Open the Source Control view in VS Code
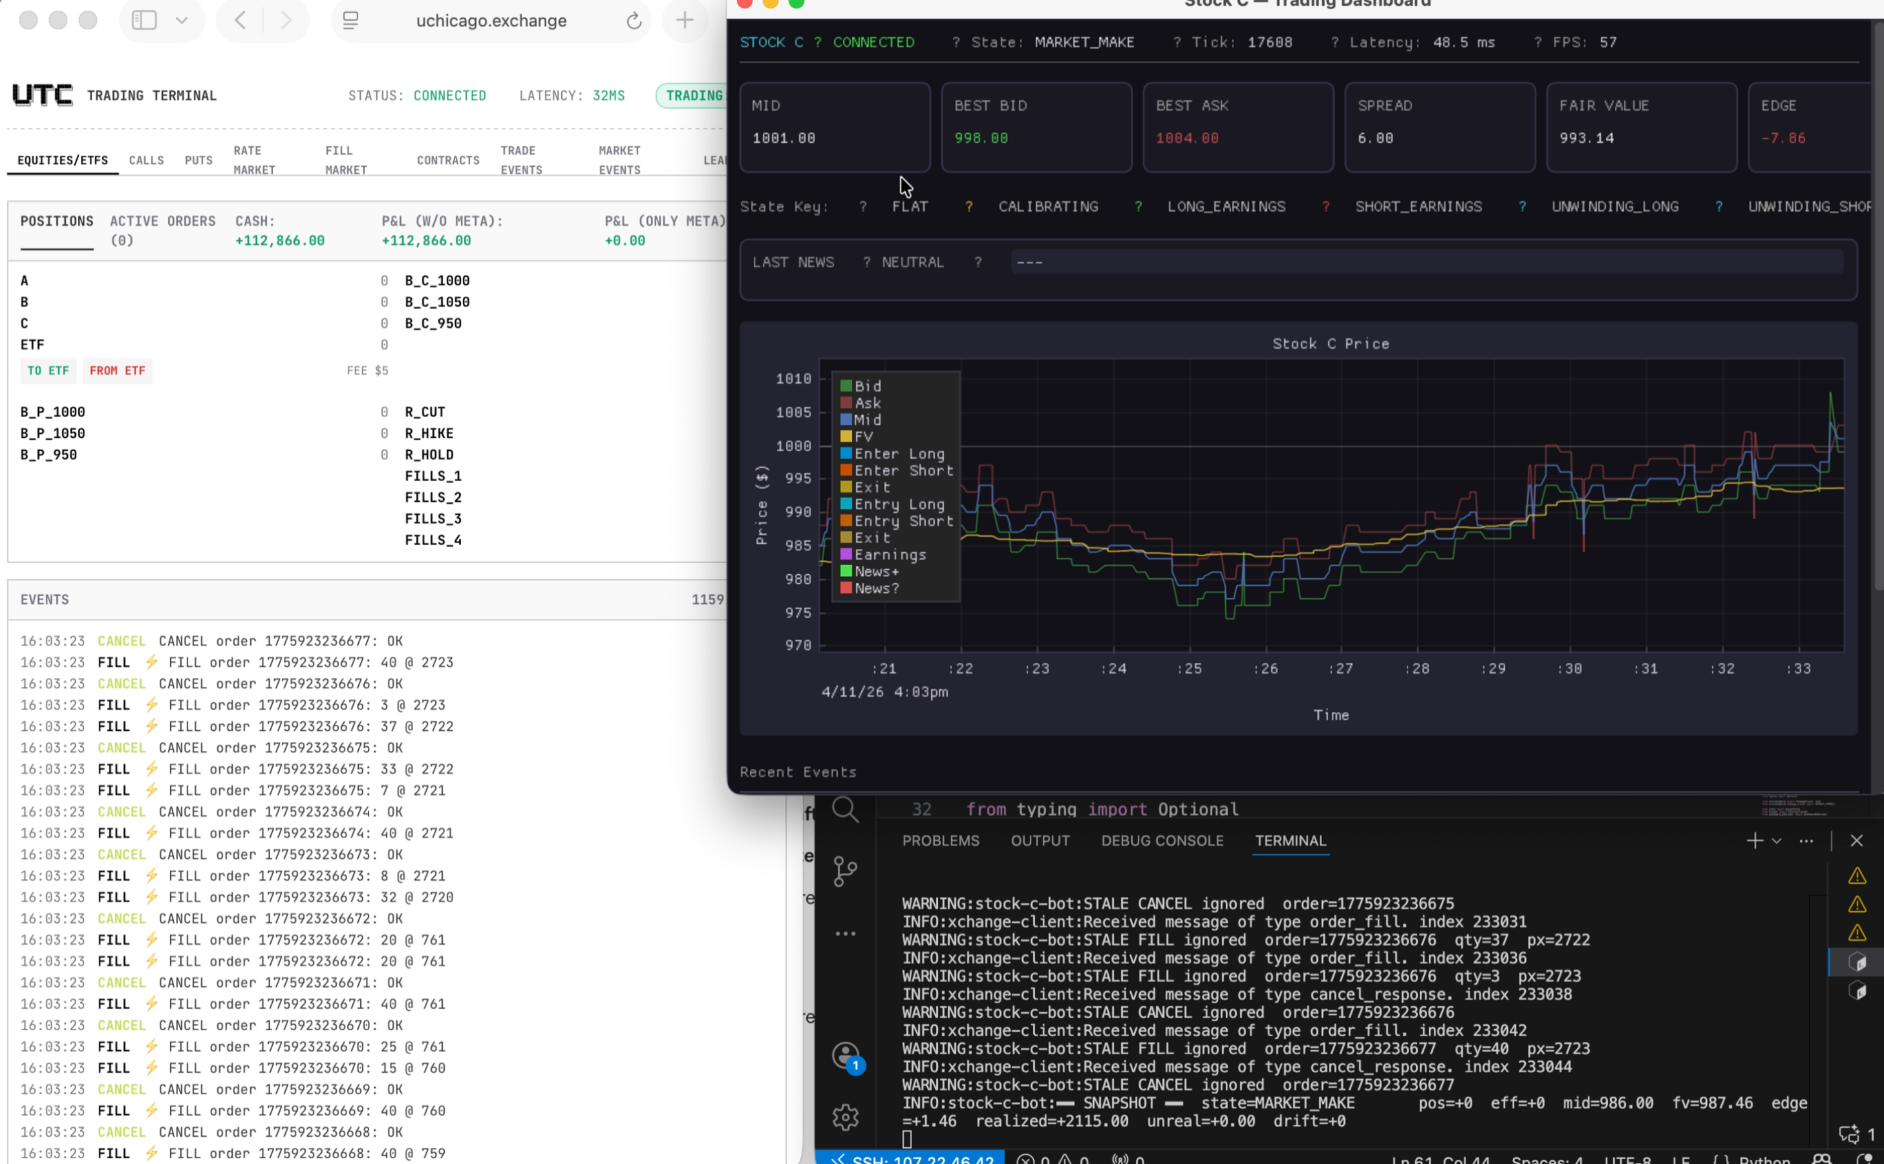1884x1164 pixels. coord(845,872)
